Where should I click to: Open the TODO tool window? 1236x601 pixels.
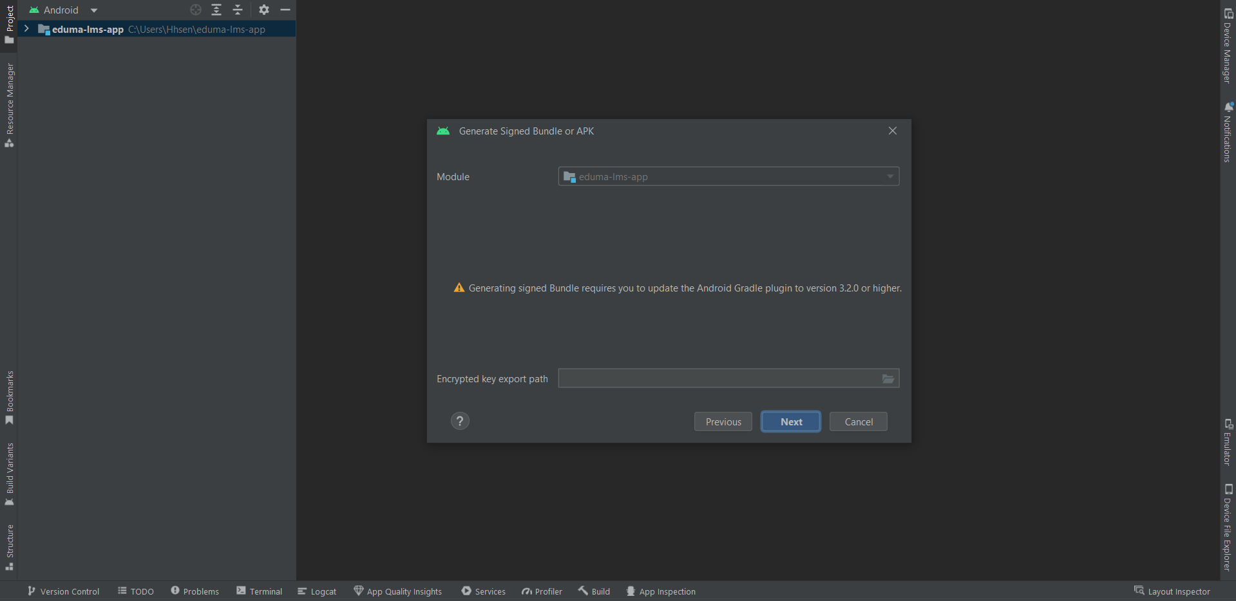coord(136,591)
